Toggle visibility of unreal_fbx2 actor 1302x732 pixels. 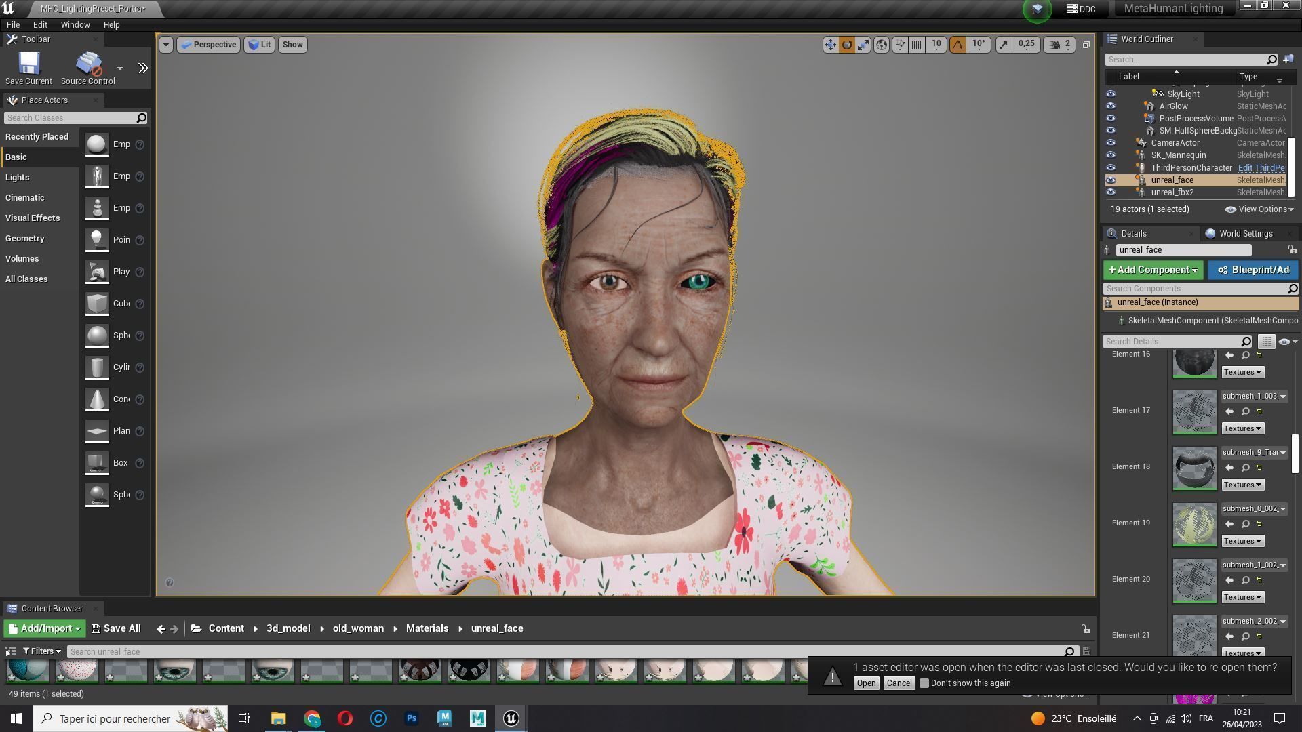(1111, 192)
